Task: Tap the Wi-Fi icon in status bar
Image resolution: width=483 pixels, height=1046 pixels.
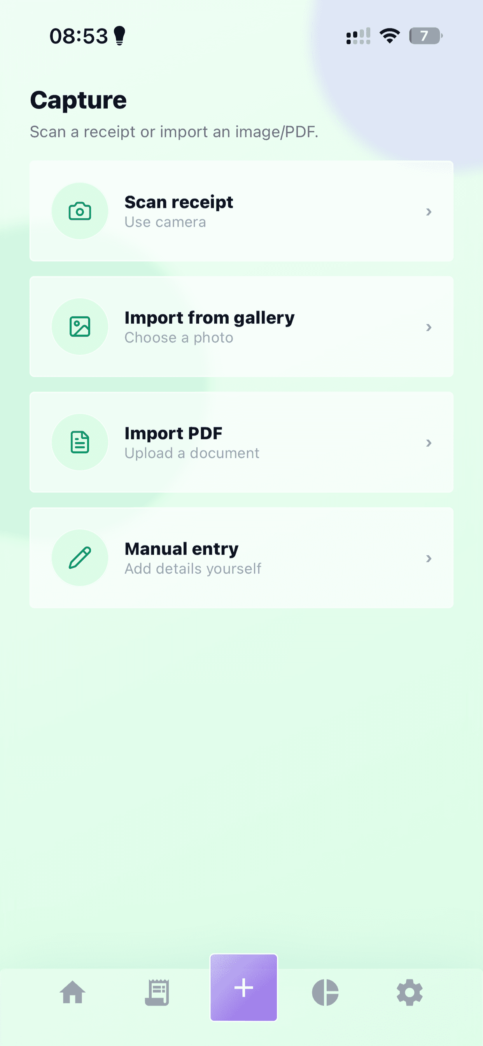Action: [x=390, y=36]
